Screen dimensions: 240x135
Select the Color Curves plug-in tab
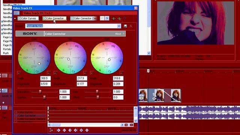tap(28, 18)
